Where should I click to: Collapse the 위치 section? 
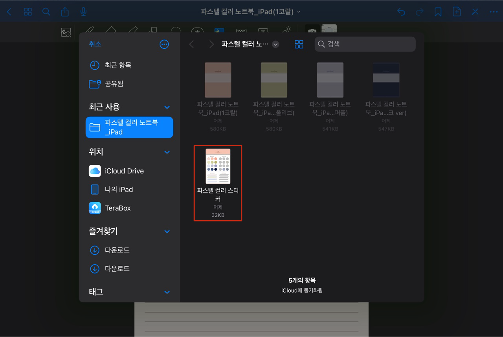point(167,152)
